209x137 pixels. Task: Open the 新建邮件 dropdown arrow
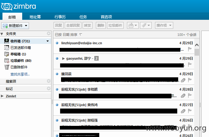coord(26,26)
